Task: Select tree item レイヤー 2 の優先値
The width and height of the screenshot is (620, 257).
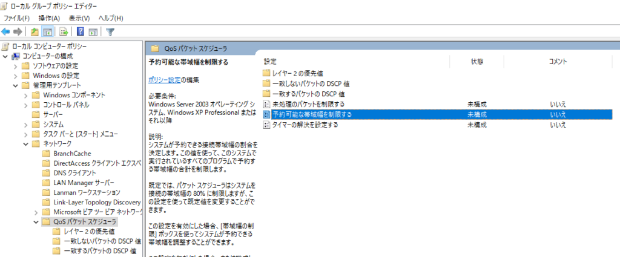Action: pyautogui.click(x=89, y=232)
